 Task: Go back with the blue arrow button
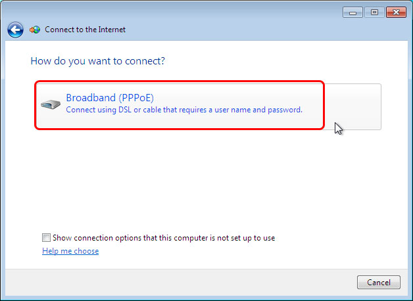coord(15,30)
